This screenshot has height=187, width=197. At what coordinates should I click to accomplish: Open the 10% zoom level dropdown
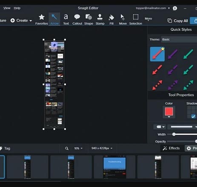(x=78, y=148)
